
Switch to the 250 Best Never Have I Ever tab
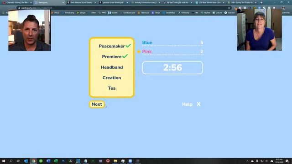[x=210, y=3]
